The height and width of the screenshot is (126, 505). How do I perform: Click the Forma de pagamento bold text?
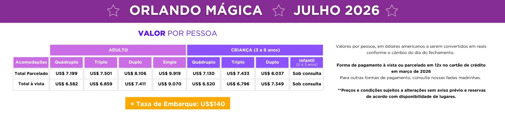coord(411,65)
